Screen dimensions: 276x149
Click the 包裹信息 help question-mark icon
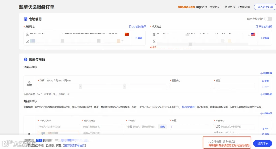[36, 67]
